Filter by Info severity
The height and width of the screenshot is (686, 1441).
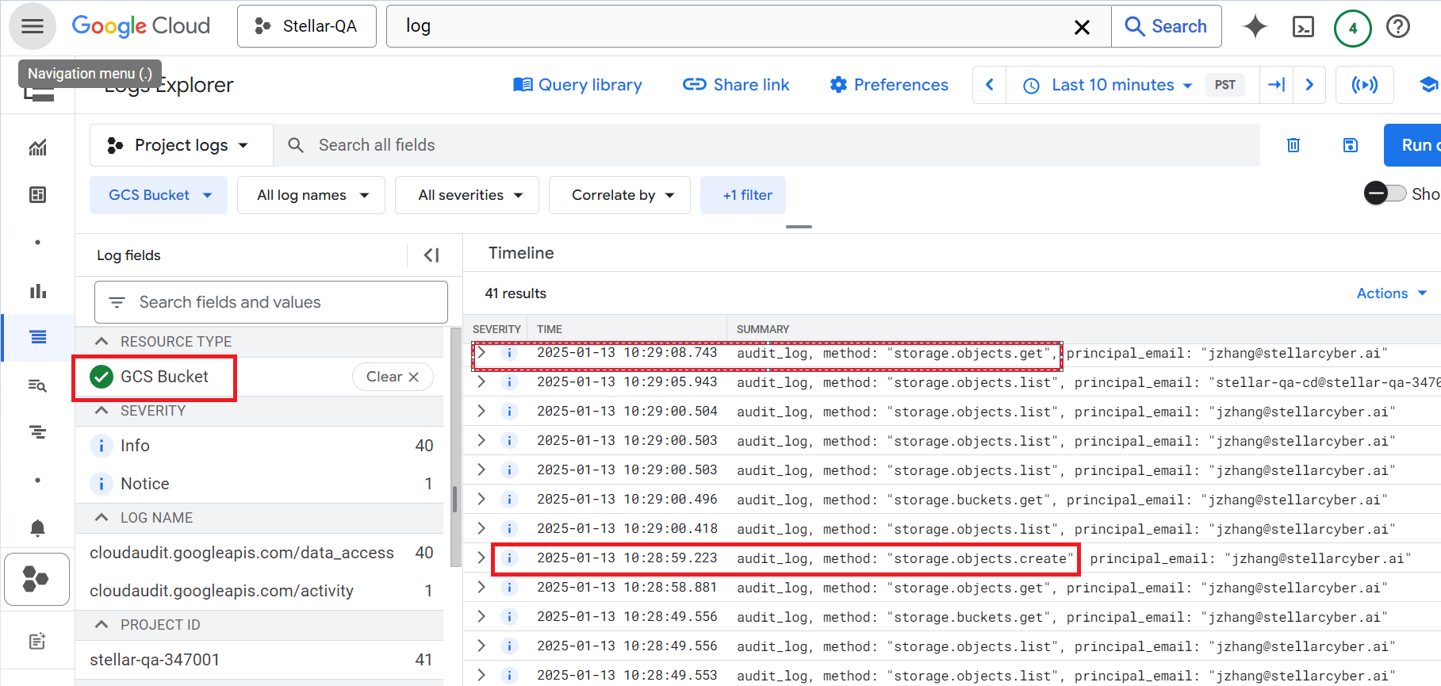click(x=135, y=446)
